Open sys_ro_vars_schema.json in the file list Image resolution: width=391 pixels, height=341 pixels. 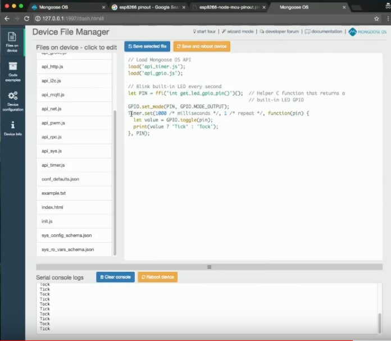pyautogui.click(x=74, y=249)
